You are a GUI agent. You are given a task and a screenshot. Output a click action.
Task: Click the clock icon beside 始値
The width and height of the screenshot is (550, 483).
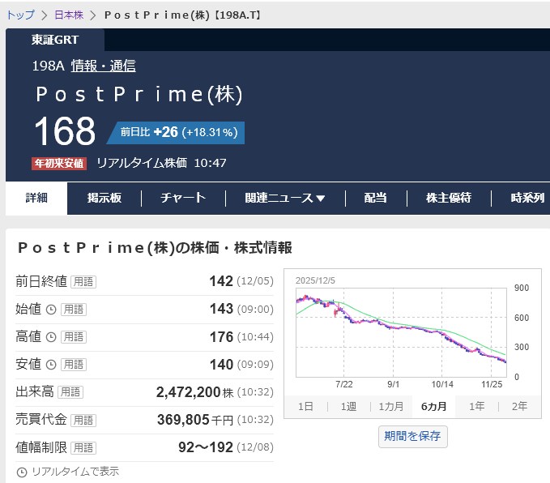click(51, 310)
